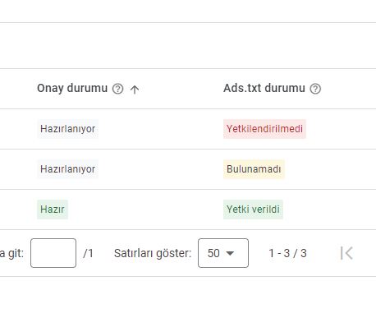The width and height of the screenshot is (376, 327).
Task: Select table row with Hazır and Yetki verildi
Action: click(x=188, y=210)
